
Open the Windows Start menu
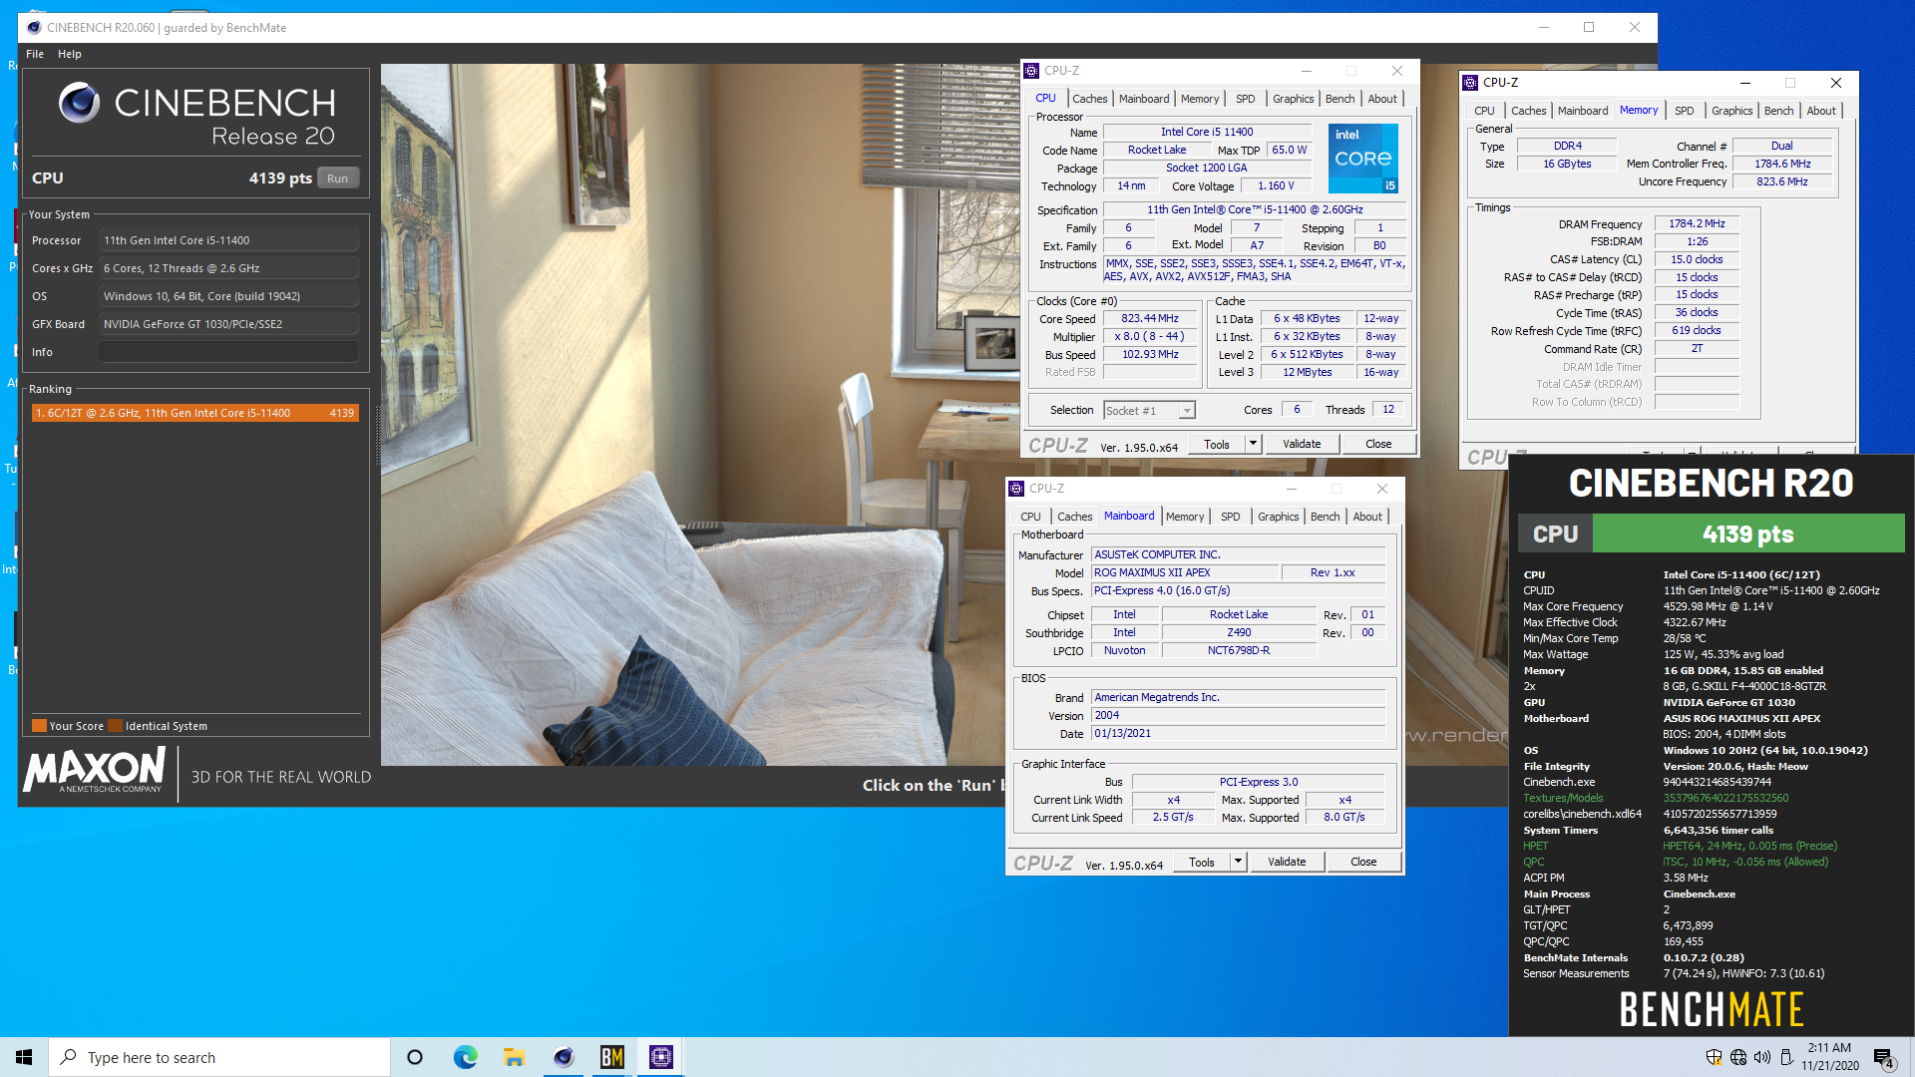pos(24,1057)
